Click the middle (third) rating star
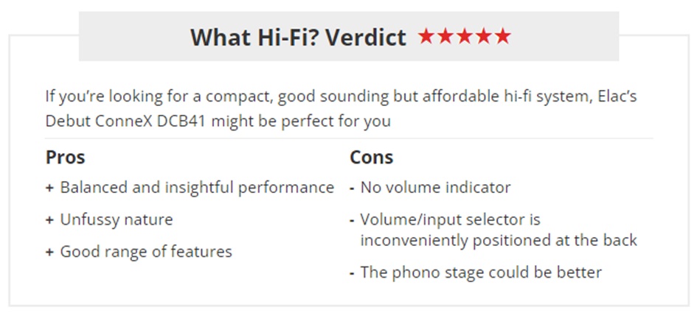Viewport: 697px width, 313px height. click(465, 36)
